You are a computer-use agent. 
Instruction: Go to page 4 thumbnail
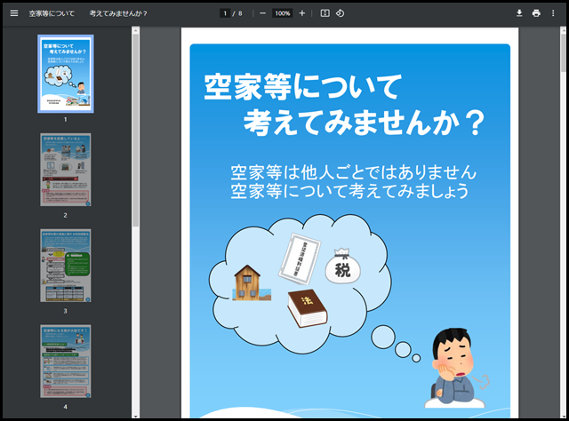click(x=66, y=361)
